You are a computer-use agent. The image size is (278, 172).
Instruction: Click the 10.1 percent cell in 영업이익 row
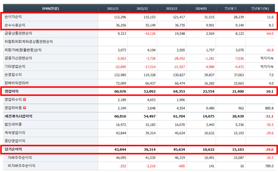tap(270, 92)
